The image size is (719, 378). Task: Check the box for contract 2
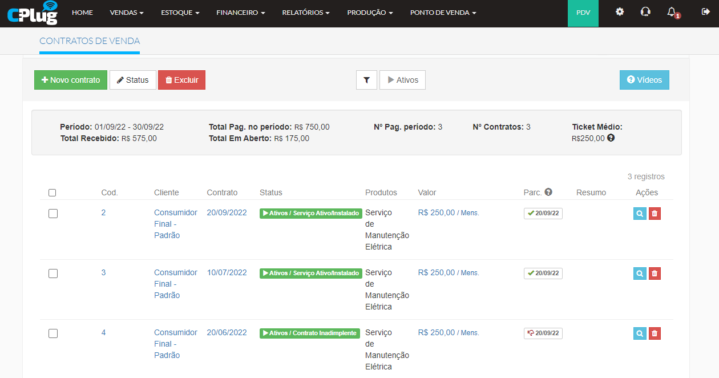pos(53,214)
